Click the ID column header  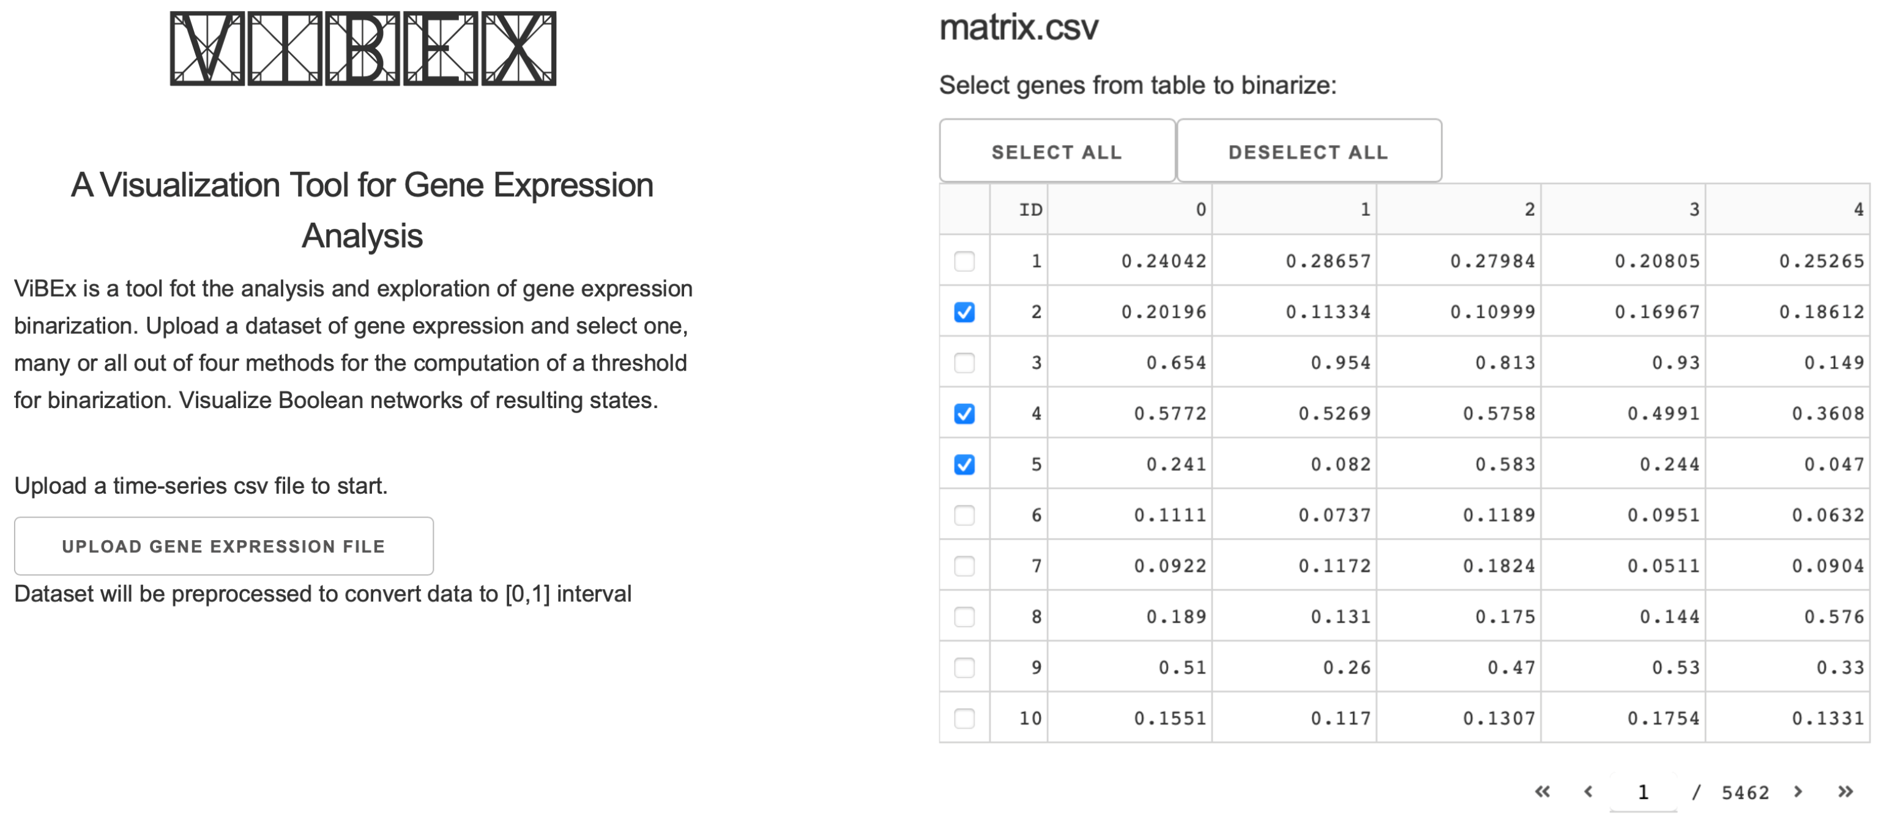(1030, 210)
